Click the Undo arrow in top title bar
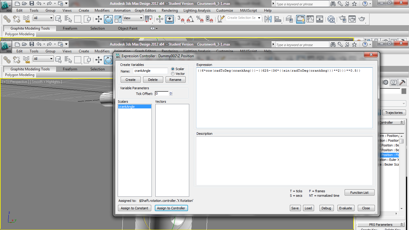This screenshot has width=409, height=230. point(39,4)
